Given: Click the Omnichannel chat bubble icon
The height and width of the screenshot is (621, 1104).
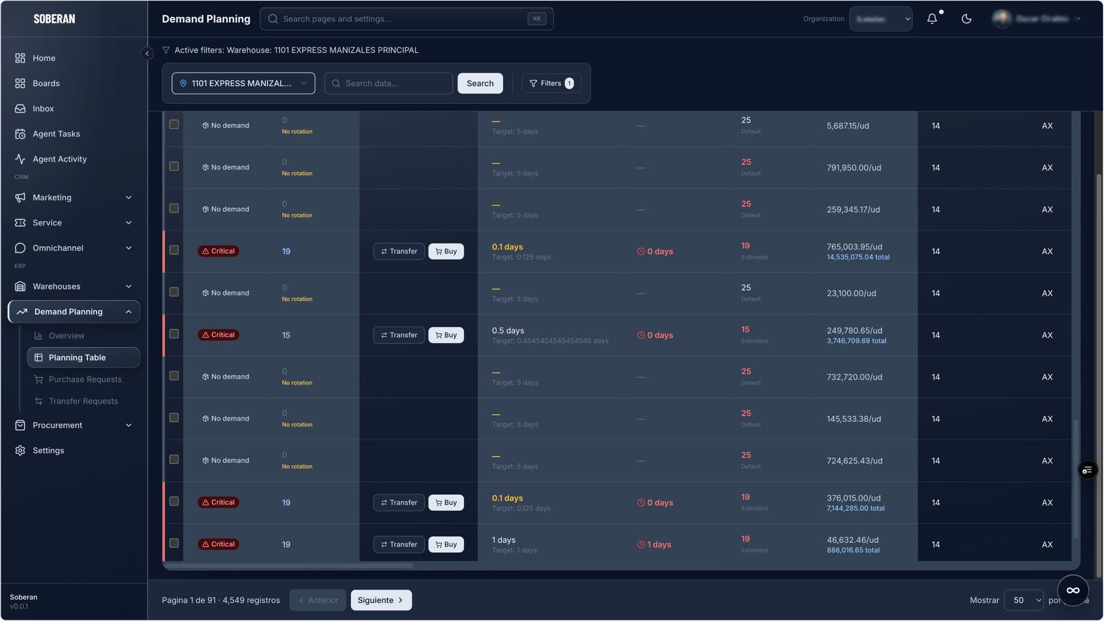Looking at the screenshot, I should pos(20,248).
